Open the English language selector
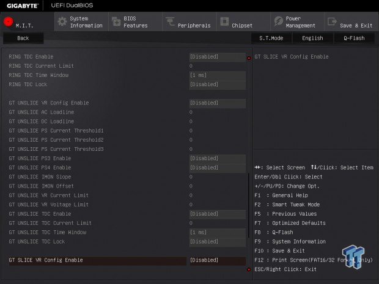This screenshot has width=379, height=284. pyautogui.click(x=312, y=38)
